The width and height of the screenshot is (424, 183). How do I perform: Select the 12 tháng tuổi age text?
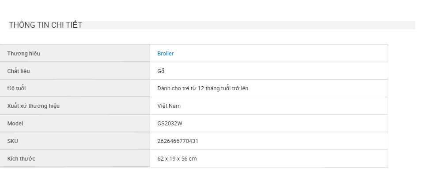pos(215,88)
